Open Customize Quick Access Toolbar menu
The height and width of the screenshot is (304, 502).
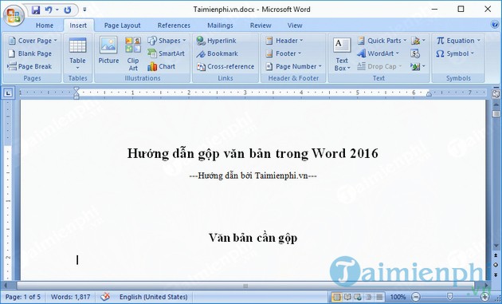tap(84, 10)
